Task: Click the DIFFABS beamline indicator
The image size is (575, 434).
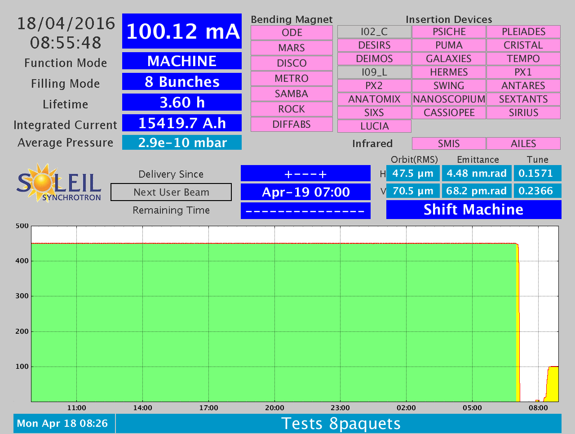Action: point(292,125)
